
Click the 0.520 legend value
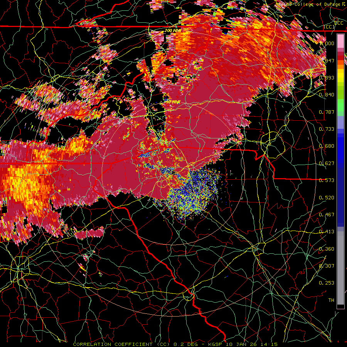pos(327,197)
